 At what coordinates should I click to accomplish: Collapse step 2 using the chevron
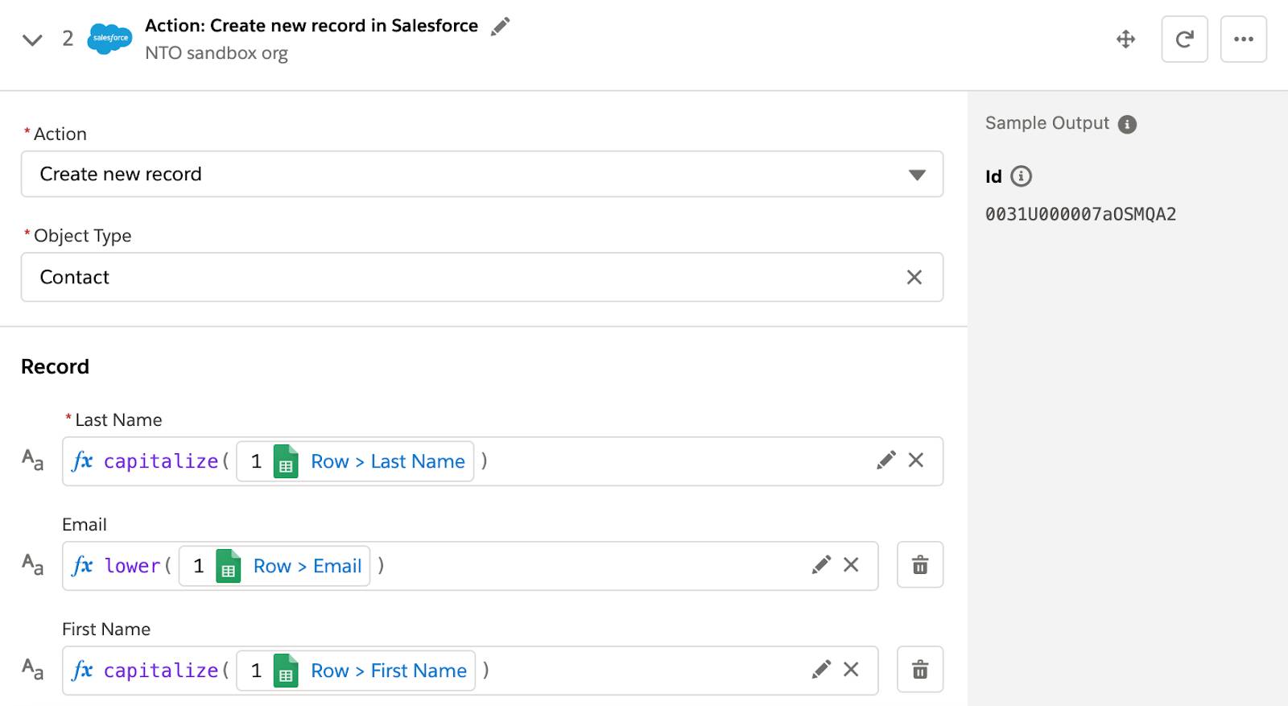click(32, 39)
